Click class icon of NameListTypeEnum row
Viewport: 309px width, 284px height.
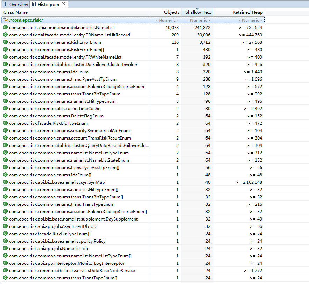6,153
